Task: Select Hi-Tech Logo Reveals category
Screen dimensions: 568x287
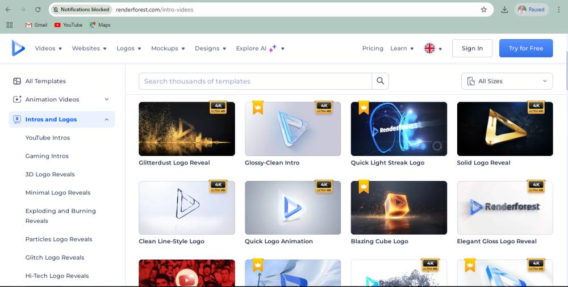Action: click(x=57, y=276)
